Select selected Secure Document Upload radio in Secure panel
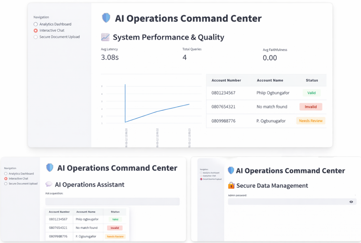Image resolution: width=361 pixels, height=243 pixels. coord(201,179)
